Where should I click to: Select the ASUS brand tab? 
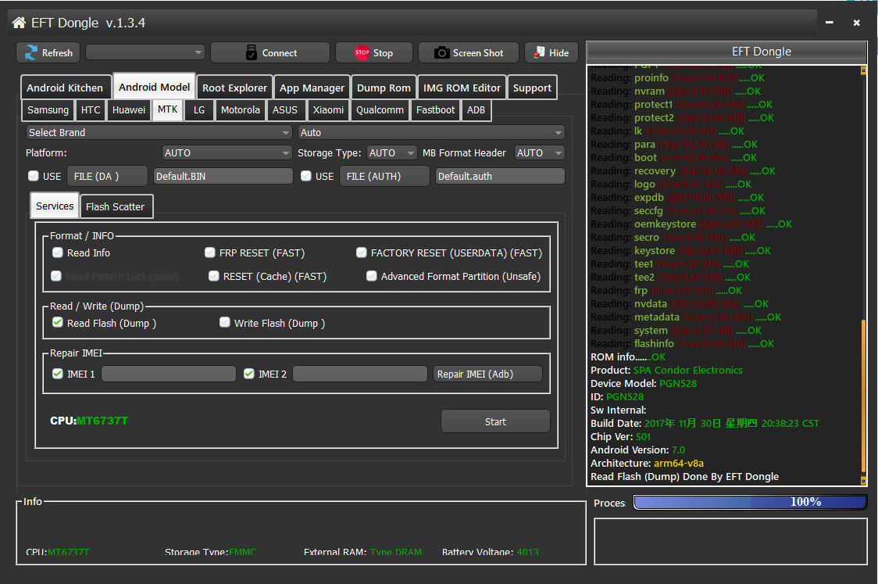pos(285,110)
